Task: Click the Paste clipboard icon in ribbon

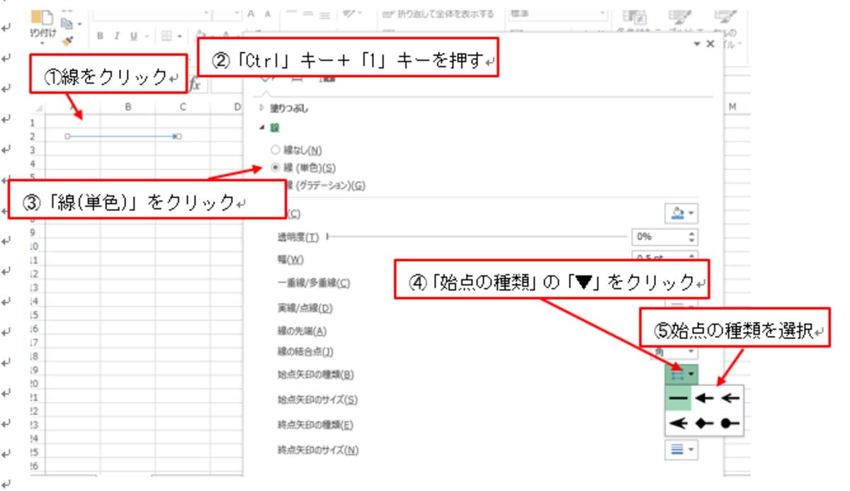Action: click(x=42, y=16)
